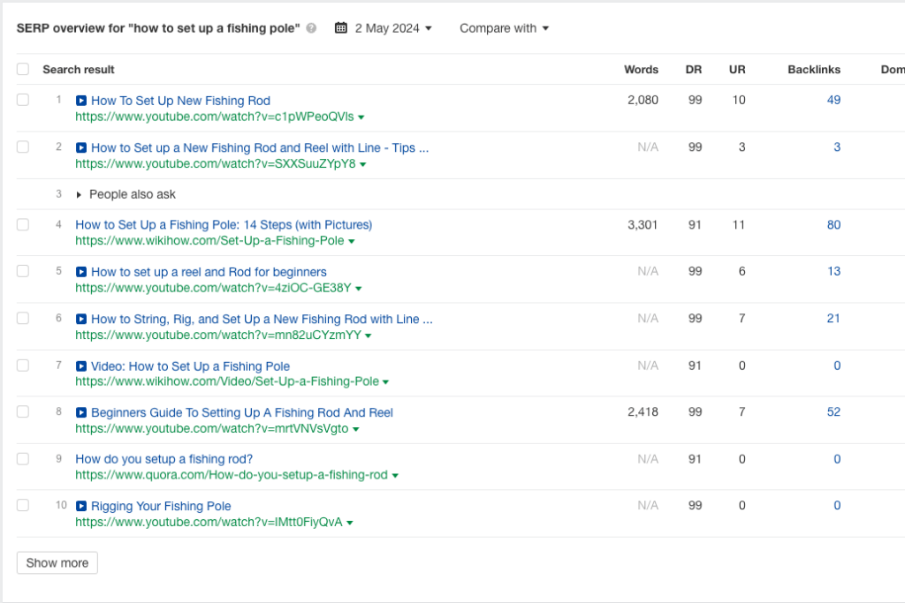Open the How do you setup a fishing rod? link
Viewport: 905px width, 603px height.
pyautogui.click(x=164, y=459)
